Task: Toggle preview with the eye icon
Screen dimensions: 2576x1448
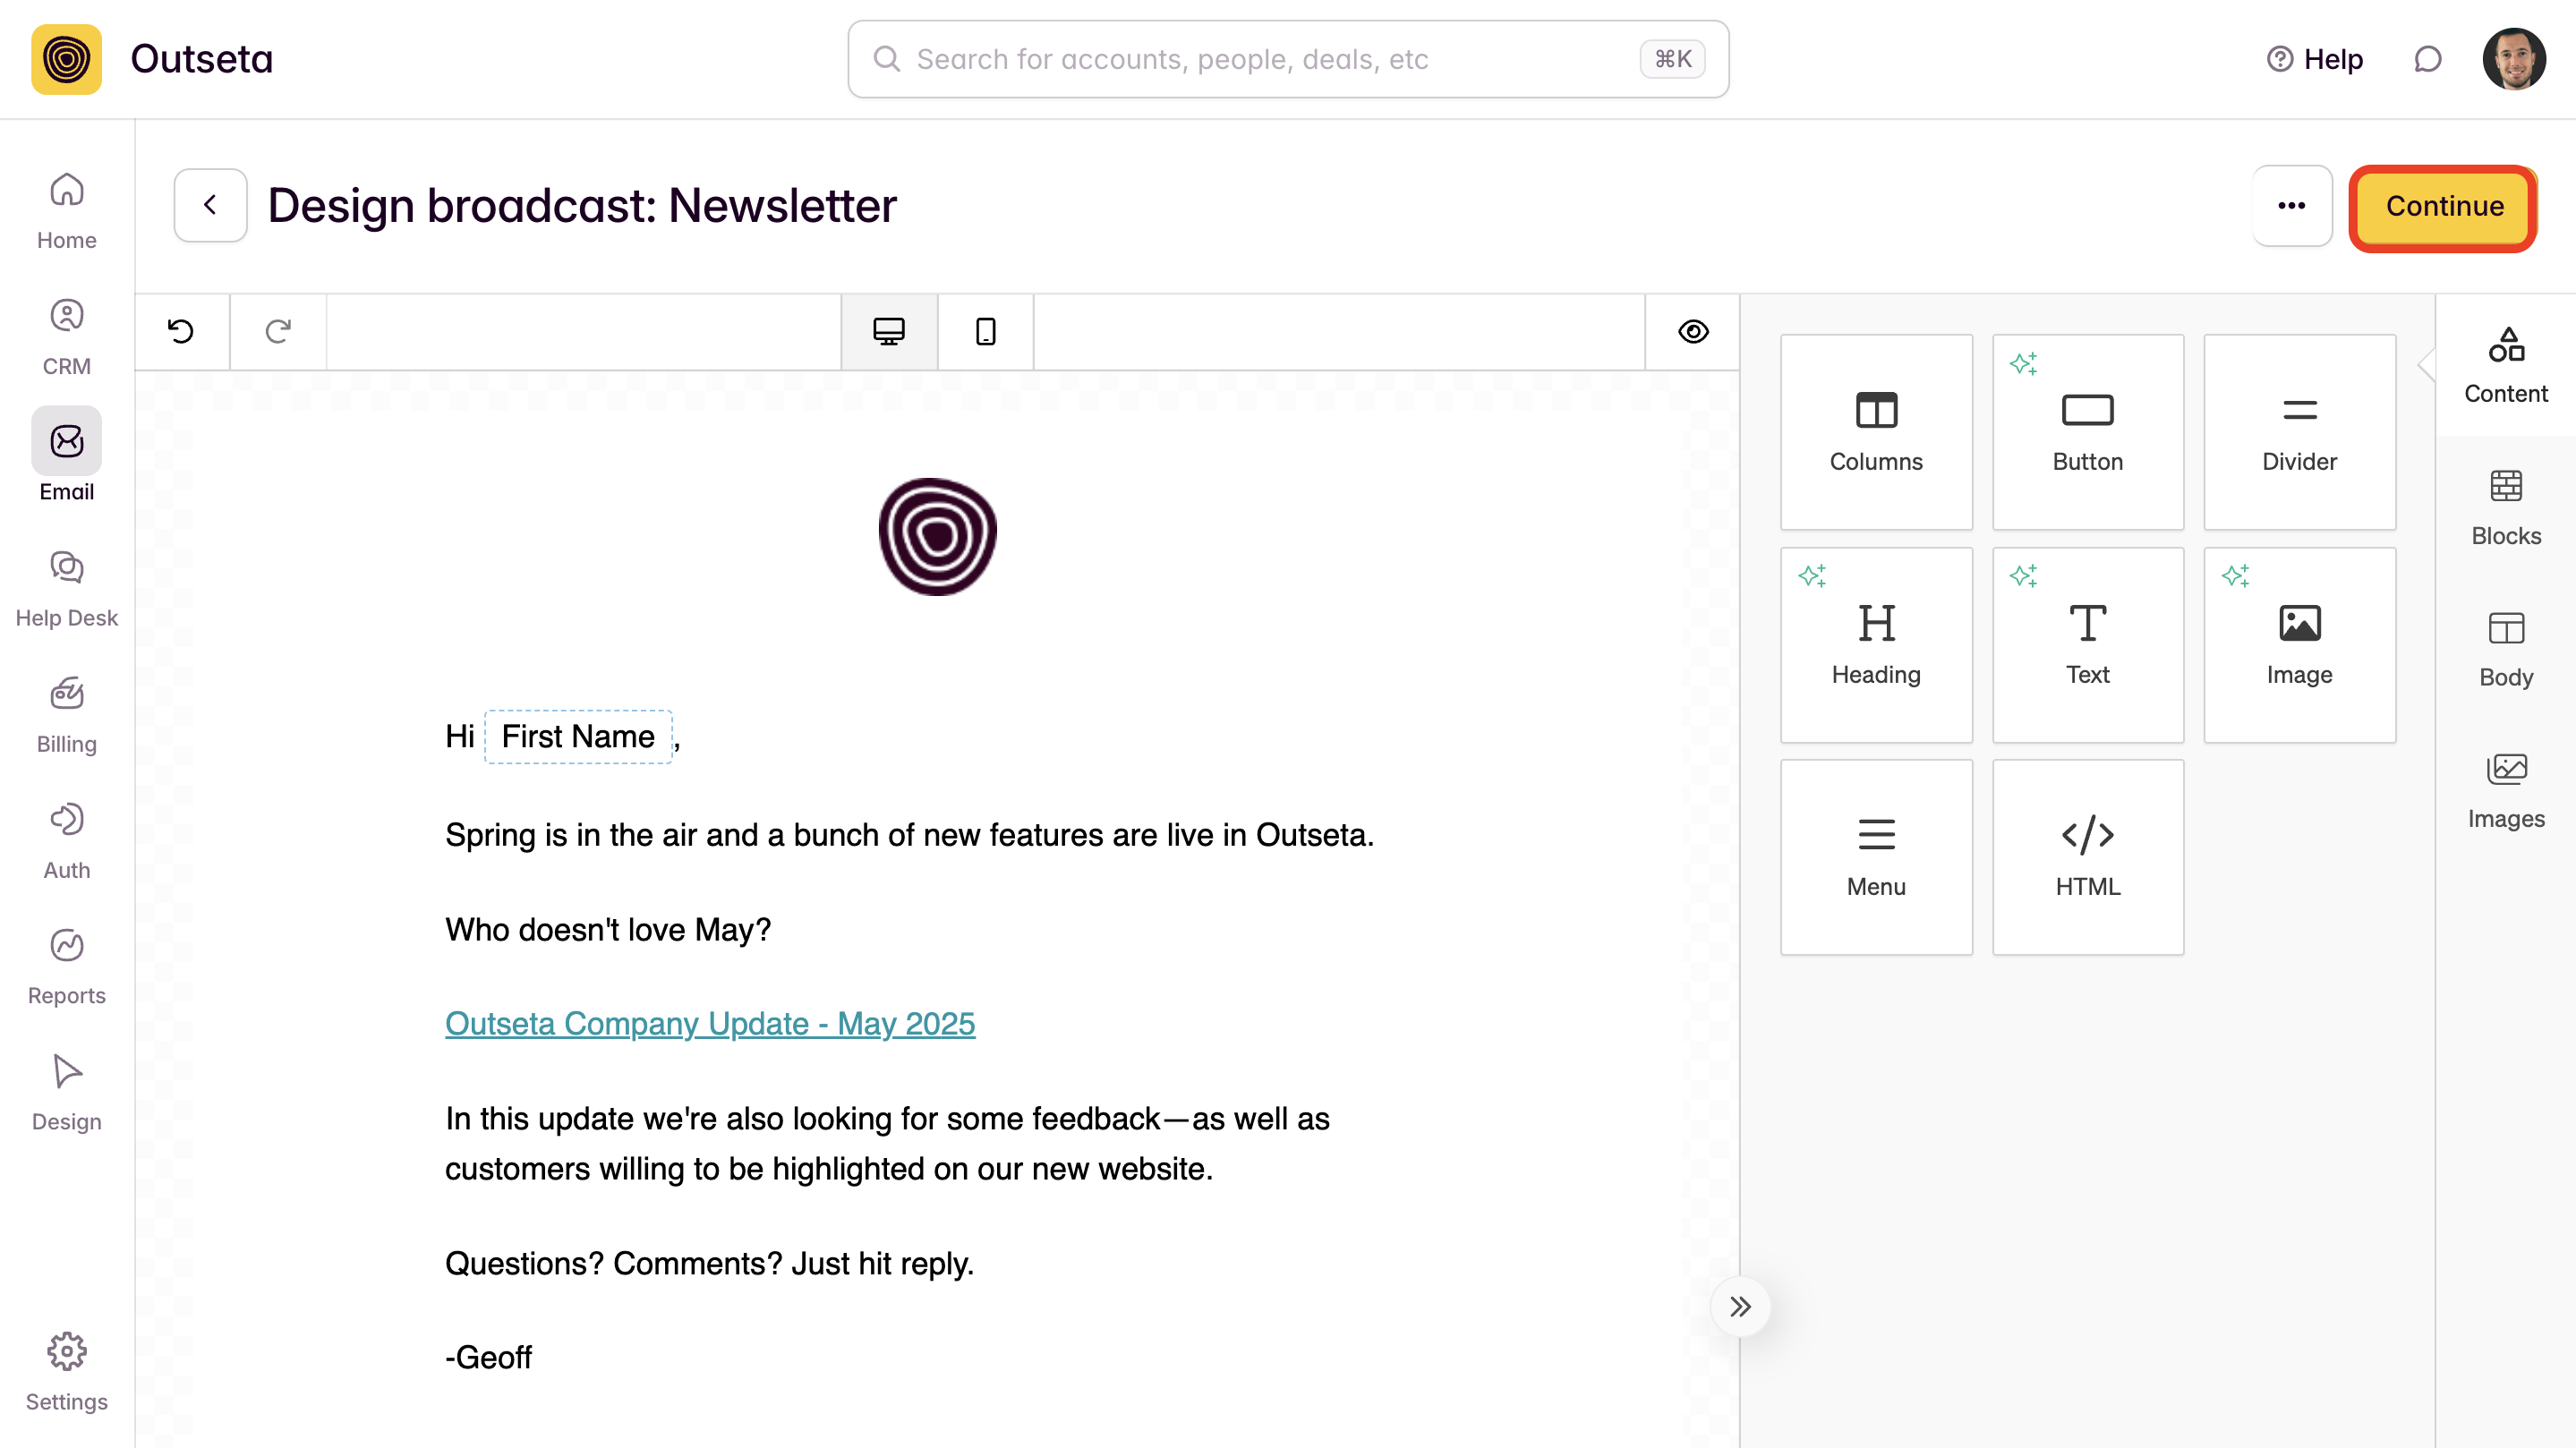Action: coord(1692,331)
